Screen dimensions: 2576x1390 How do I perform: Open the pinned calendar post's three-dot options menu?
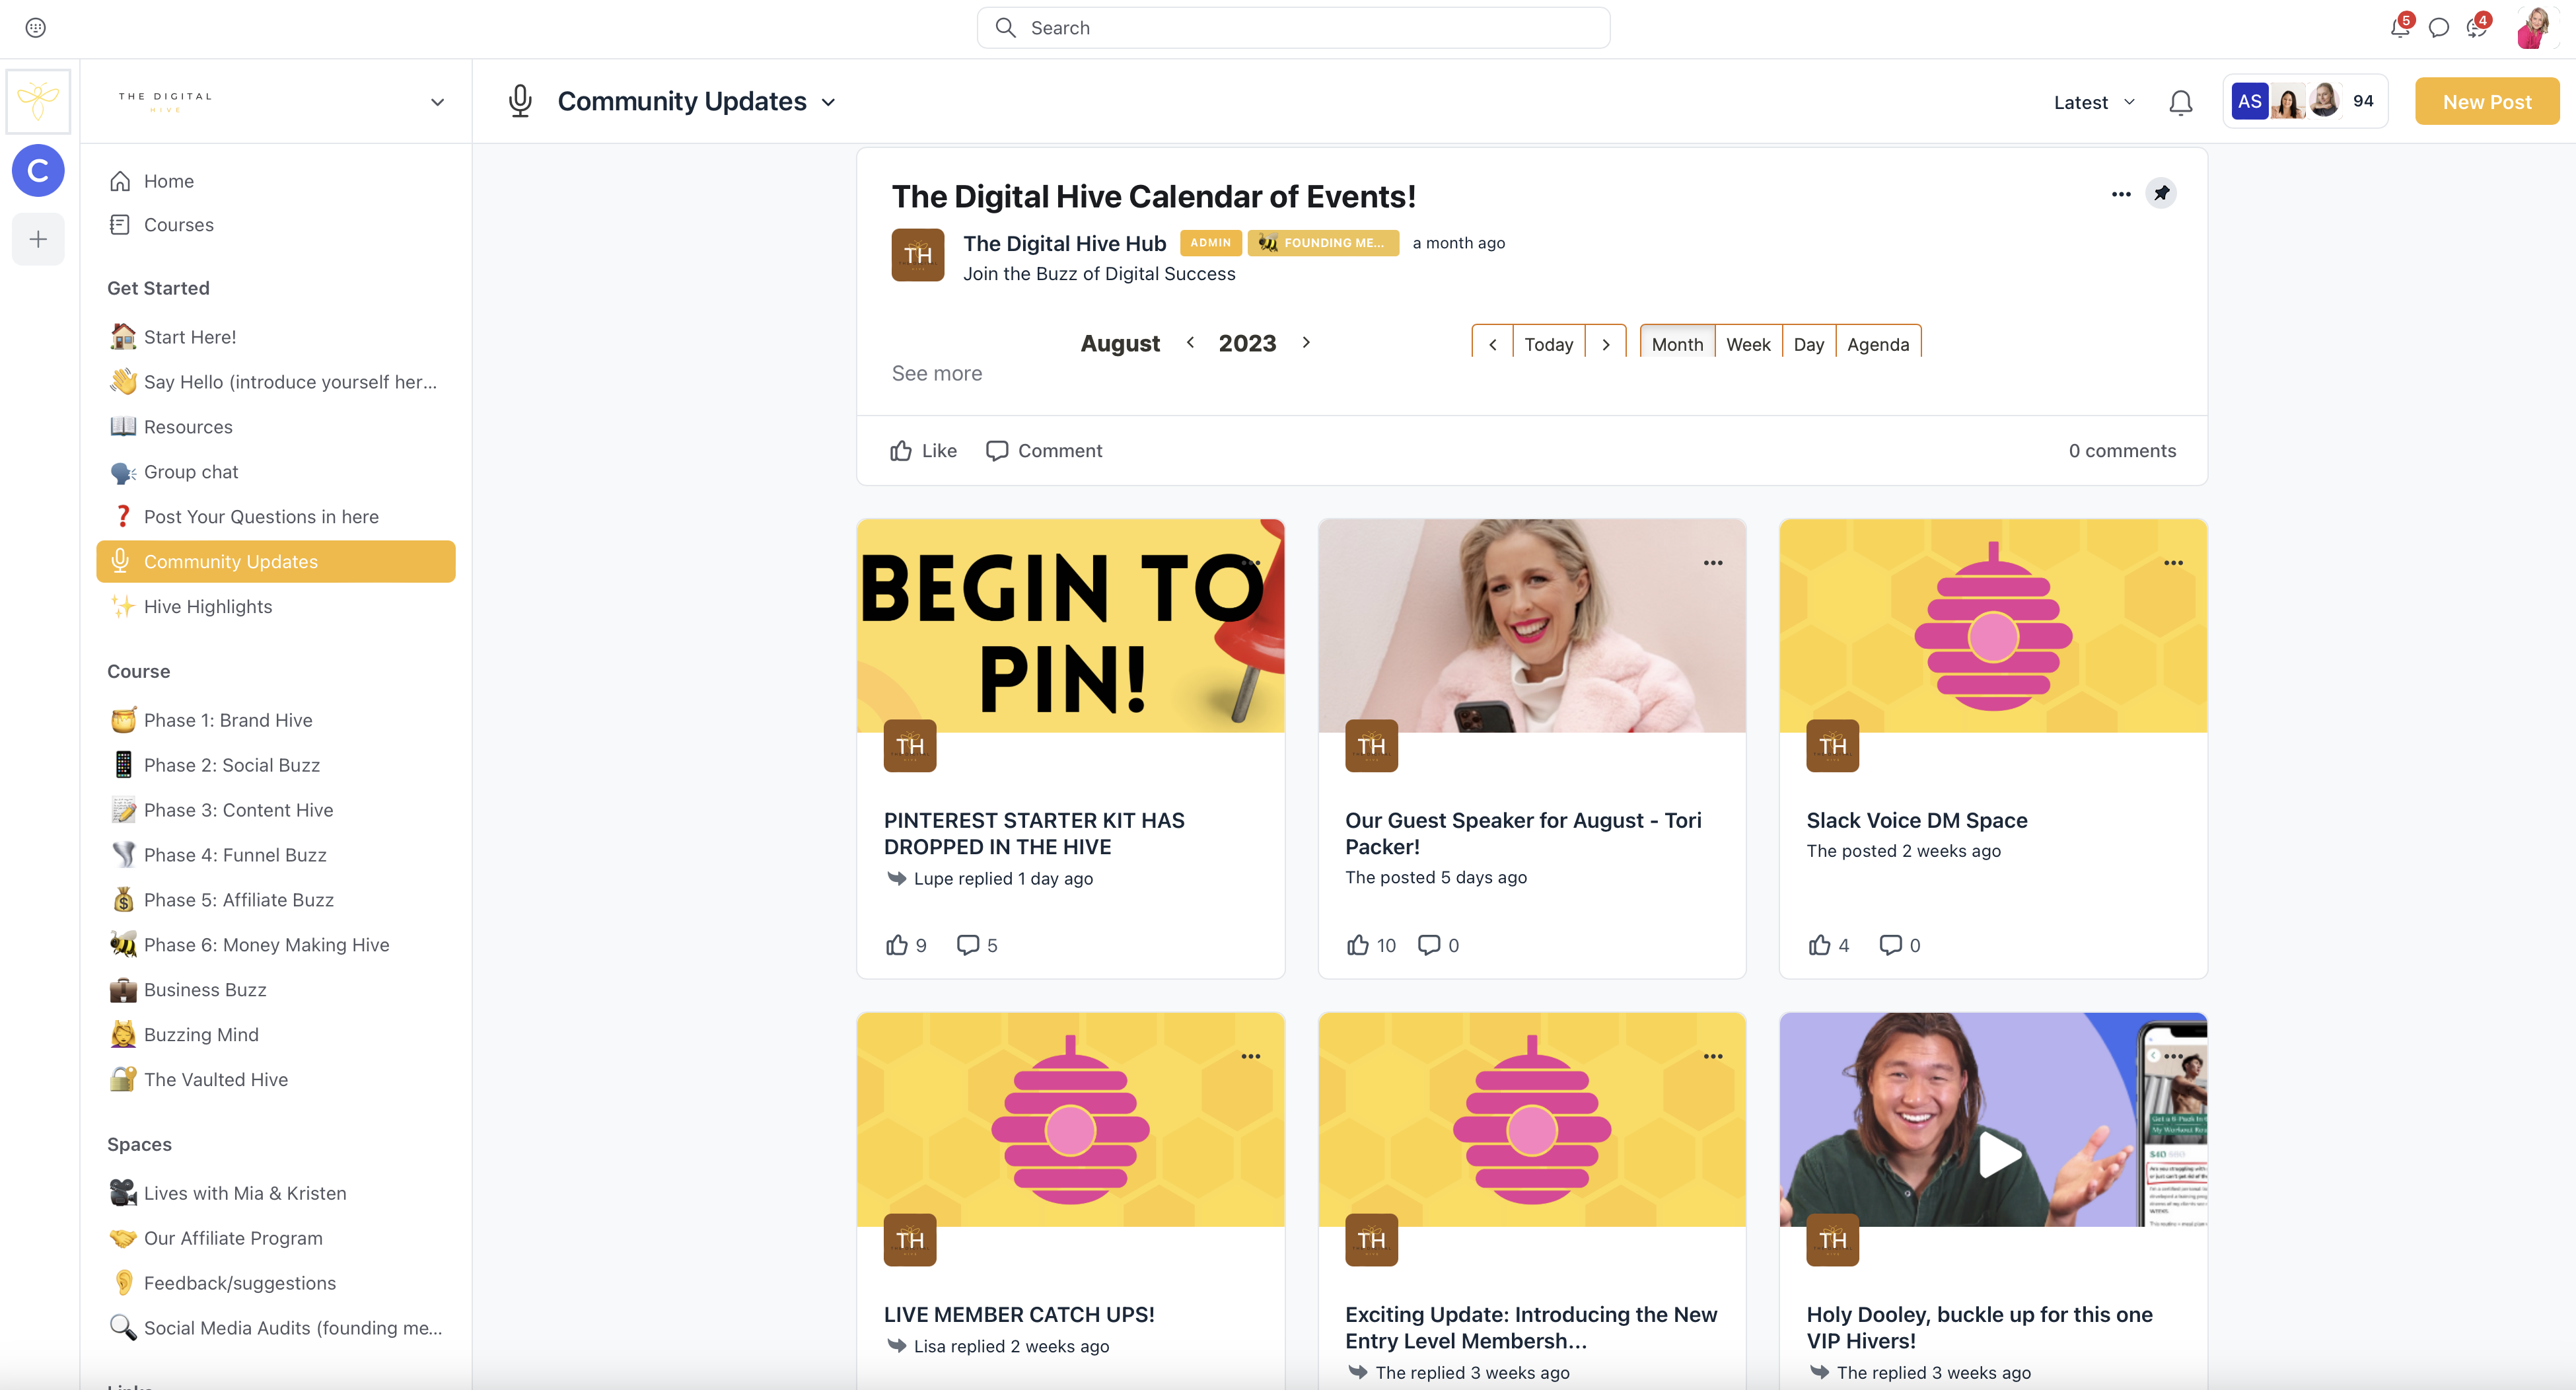(2121, 194)
